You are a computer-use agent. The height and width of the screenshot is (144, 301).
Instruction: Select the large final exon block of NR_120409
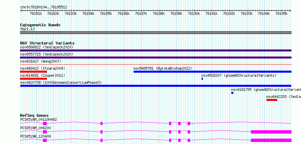pyautogui.click(x=271, y=140)
